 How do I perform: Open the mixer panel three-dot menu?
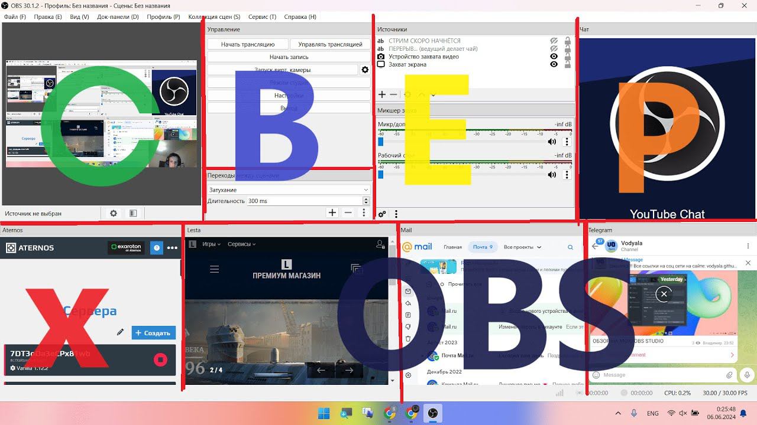click(x=396, y=214)
